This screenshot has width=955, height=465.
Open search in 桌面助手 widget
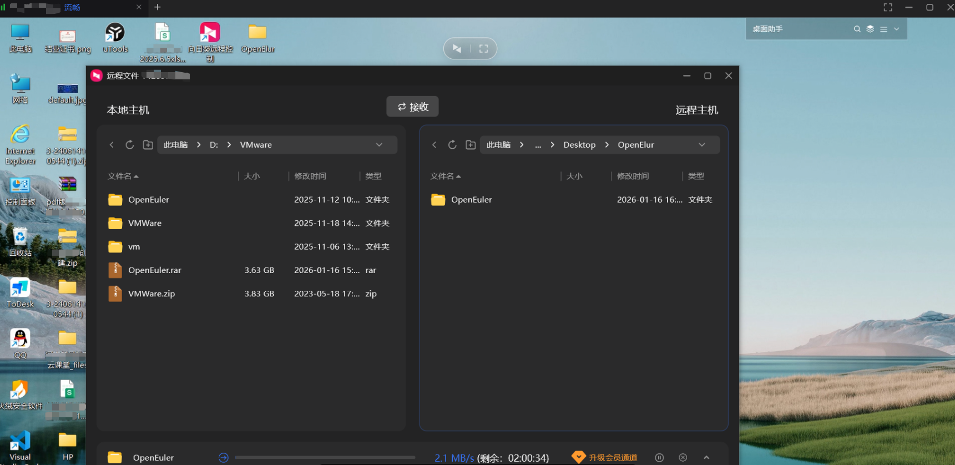pyautogui.click(x=857, y=29)
